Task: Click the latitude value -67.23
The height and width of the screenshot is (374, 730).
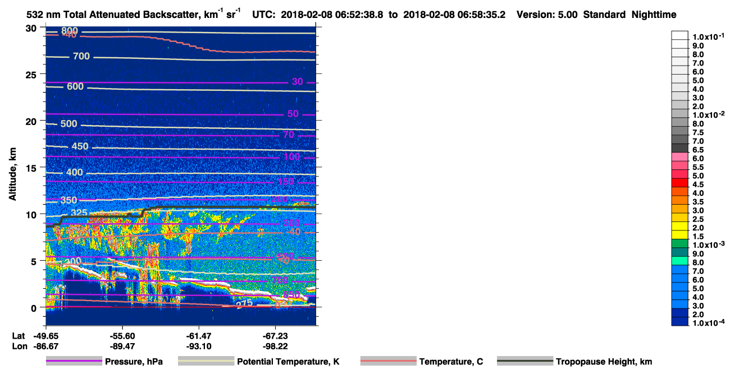Action: (x=275, y=335)
